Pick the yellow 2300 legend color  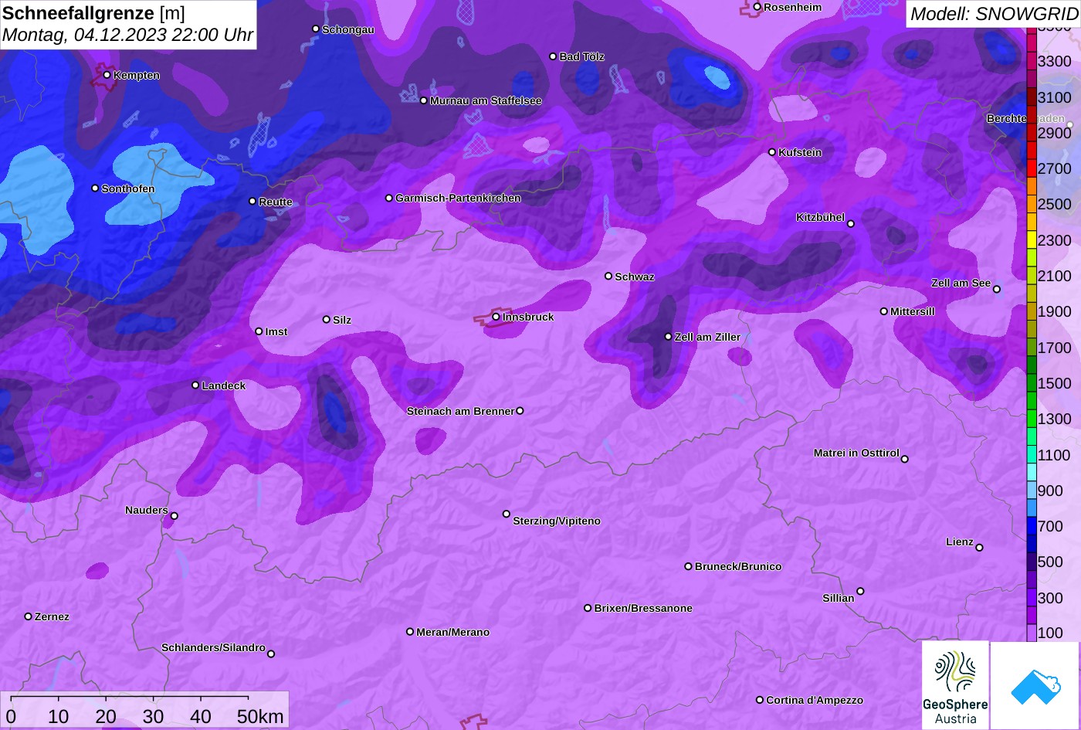(1032, 239)
